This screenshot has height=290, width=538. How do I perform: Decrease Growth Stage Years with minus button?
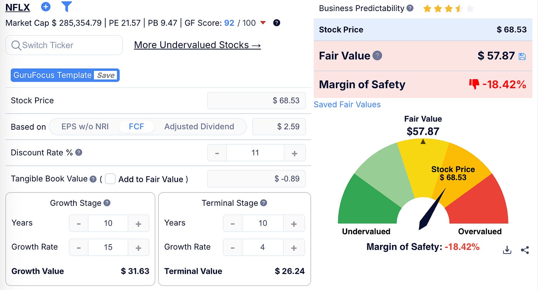(x=79, y=223)
